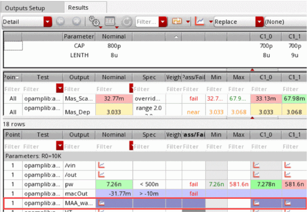Select the Results tab
Image resolution: width=307 pixels, height=212 pixels.
click(78, 8)
